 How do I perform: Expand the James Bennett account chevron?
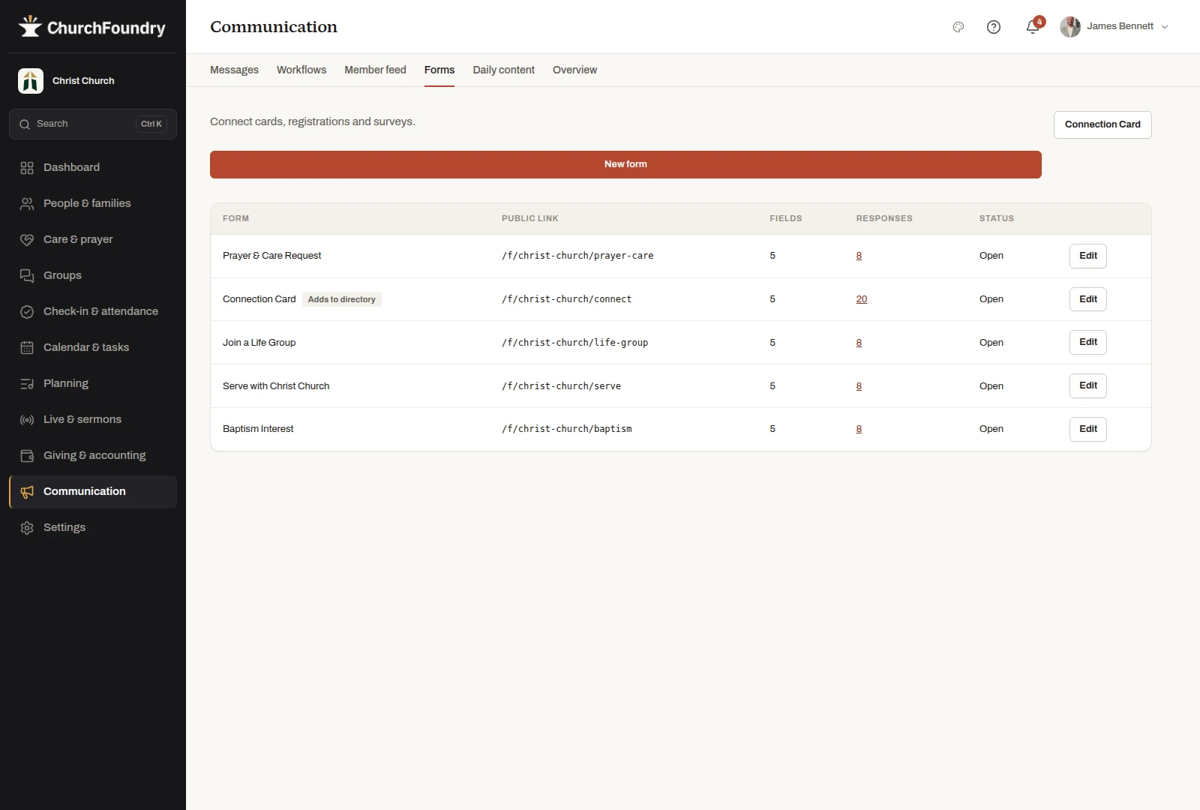point(1165,27)
